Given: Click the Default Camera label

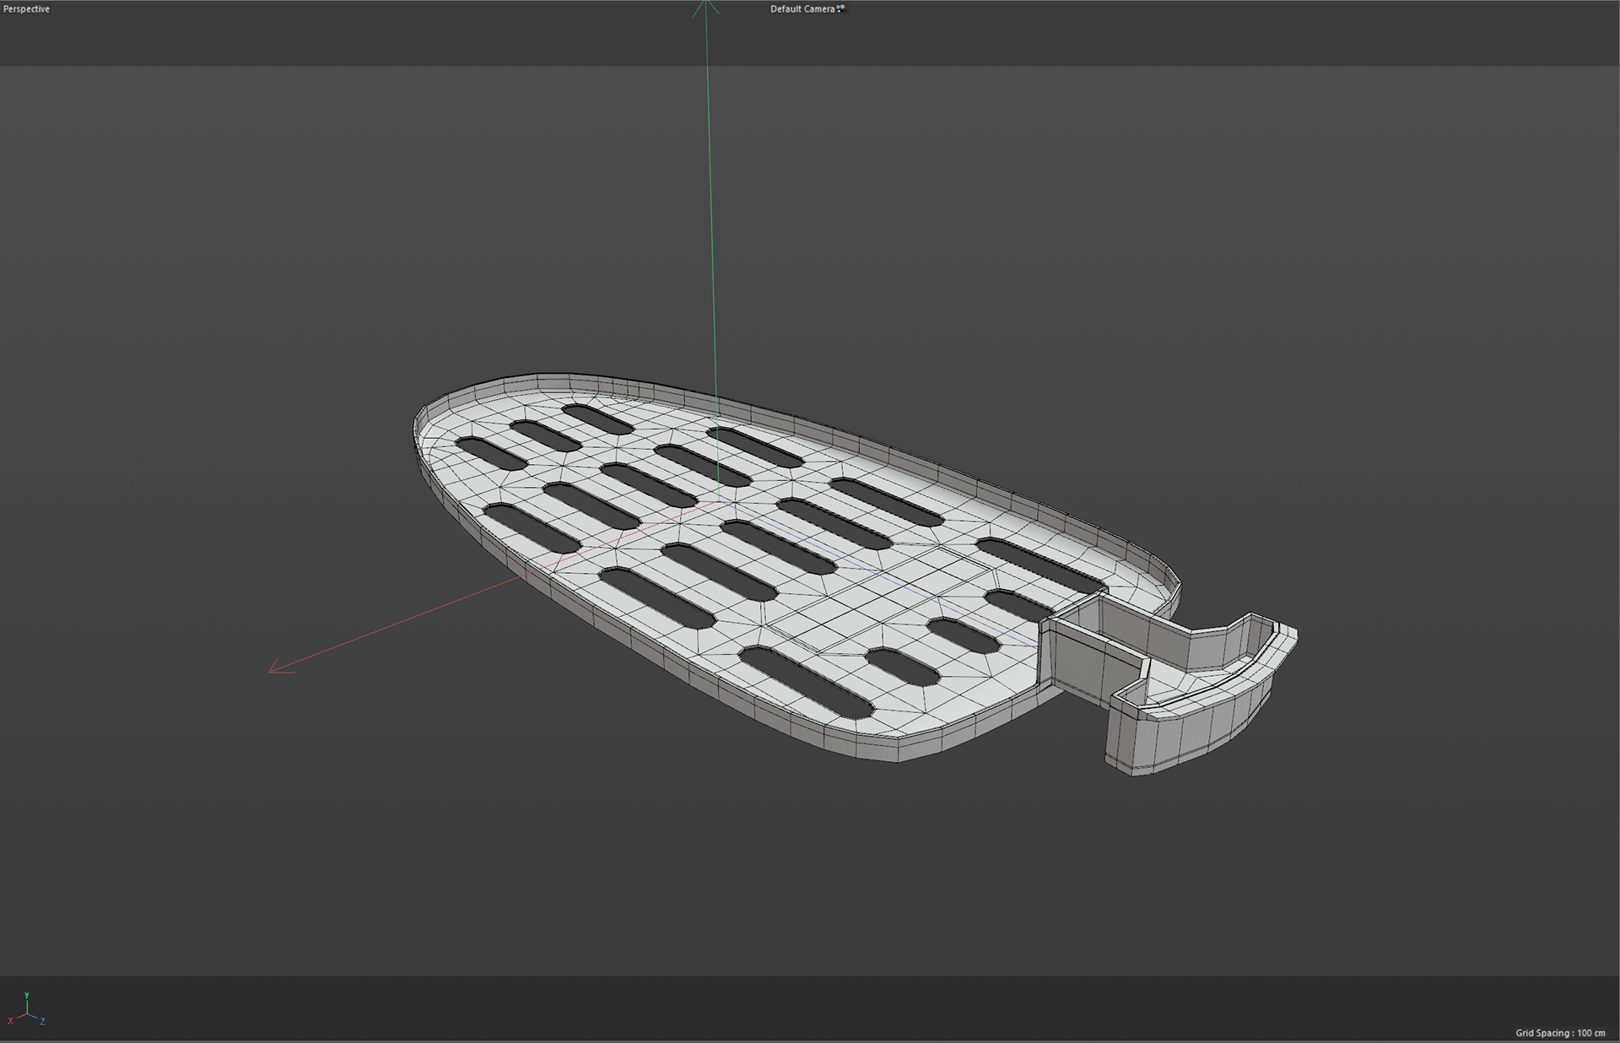Looking at the screenshot, I should 802,9.
